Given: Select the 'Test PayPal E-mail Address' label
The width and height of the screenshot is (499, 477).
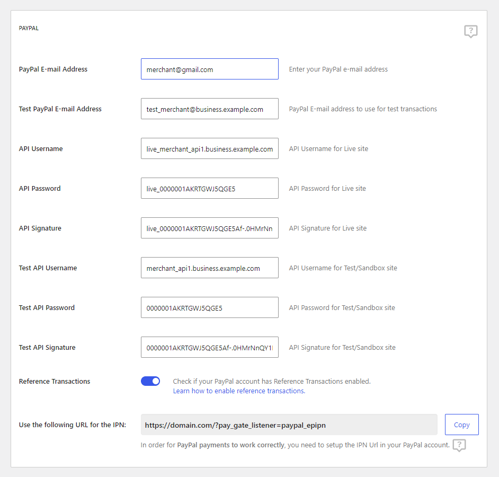Looking at the screenshot, I should coord(60,109).
